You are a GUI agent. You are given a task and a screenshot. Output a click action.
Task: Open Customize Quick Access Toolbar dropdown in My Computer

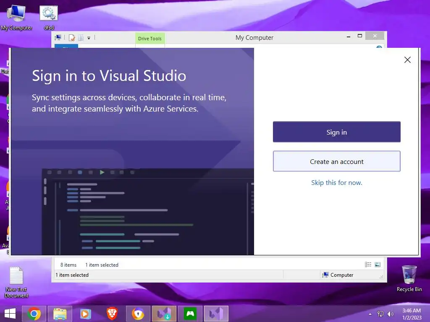tap(89, 38)
